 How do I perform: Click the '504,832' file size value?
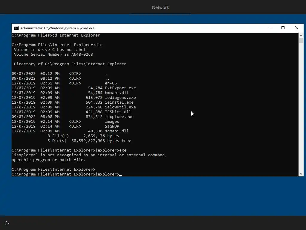(x=94, y=102)
